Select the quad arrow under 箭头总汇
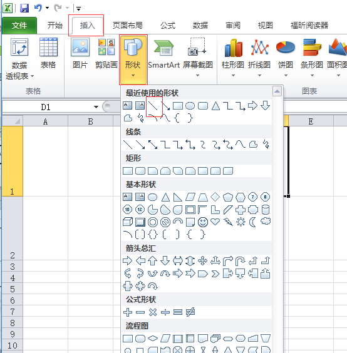 point(202,261)
